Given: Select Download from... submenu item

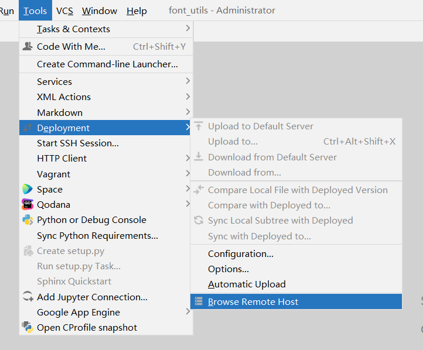Looking at the screenshot, I should [296, 172].
